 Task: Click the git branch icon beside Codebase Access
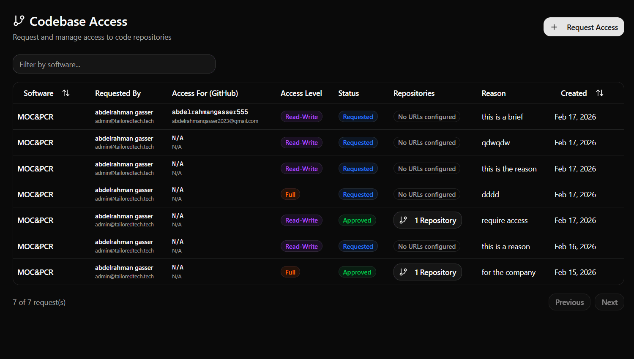19,20
